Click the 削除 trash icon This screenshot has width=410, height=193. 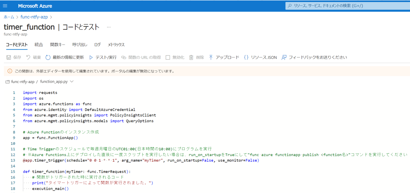191,57
